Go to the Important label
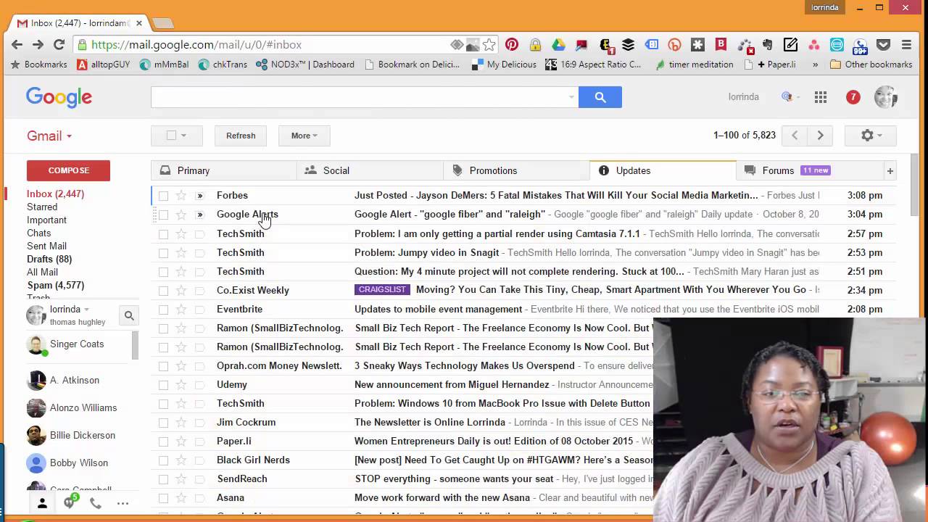The height and width of the screenshot is (522, 928). (46, 220)
